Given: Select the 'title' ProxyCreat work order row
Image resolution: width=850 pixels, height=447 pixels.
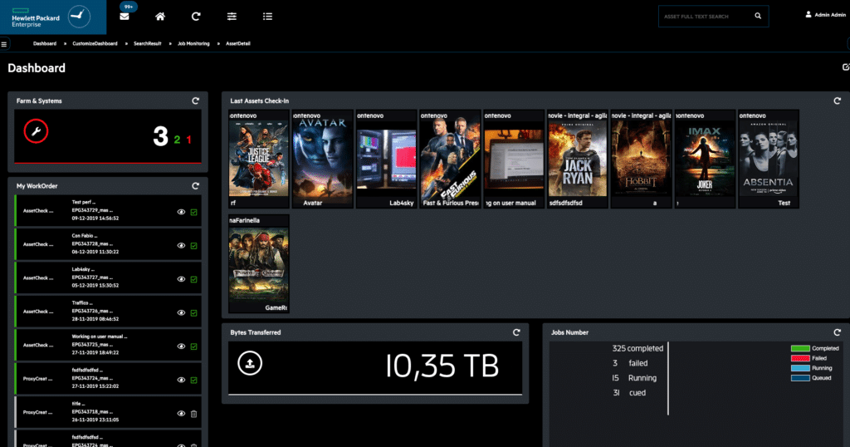Looking at the screenshot, I should [108, 412].
